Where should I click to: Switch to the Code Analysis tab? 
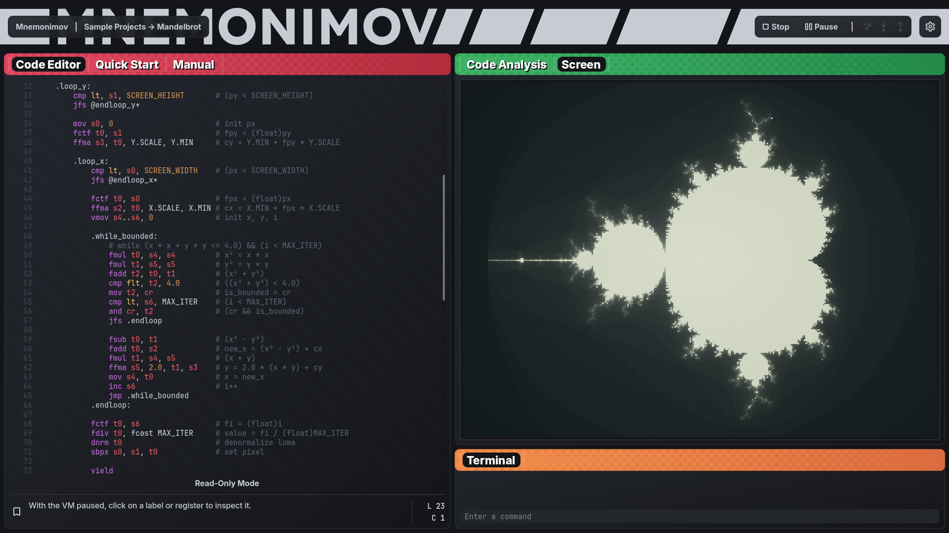(x=507, y=65)
